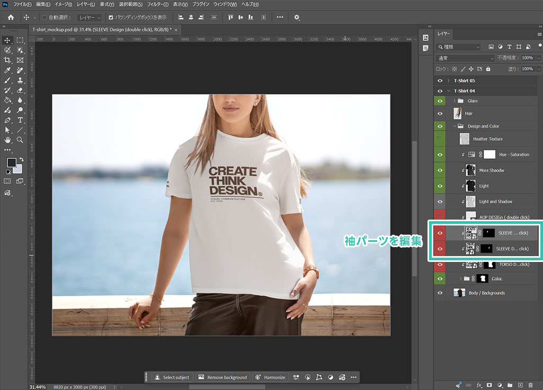Select the Hand tool
Screen dimensions: 543x390
coord(7,140)
